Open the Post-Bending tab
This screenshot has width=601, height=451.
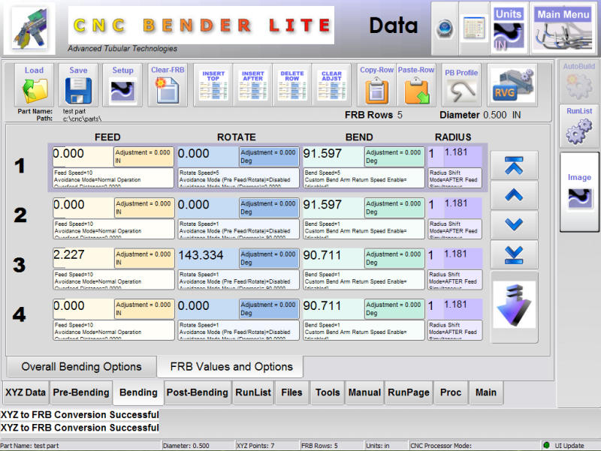[197, 392]
